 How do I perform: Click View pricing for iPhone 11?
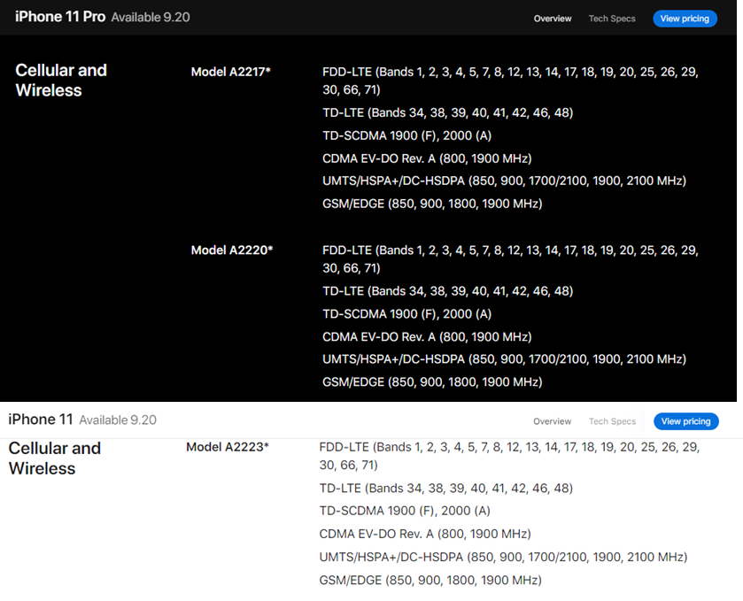(x=686, y=421)
